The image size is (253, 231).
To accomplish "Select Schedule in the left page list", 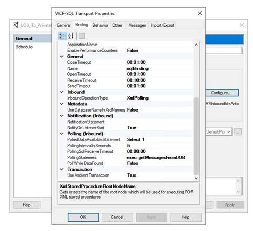I will point(33,47).
